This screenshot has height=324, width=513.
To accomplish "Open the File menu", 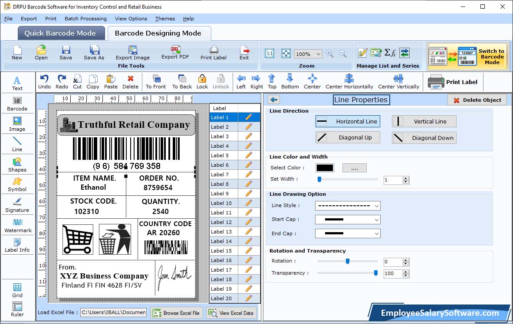I will click(x=8, y=19).
